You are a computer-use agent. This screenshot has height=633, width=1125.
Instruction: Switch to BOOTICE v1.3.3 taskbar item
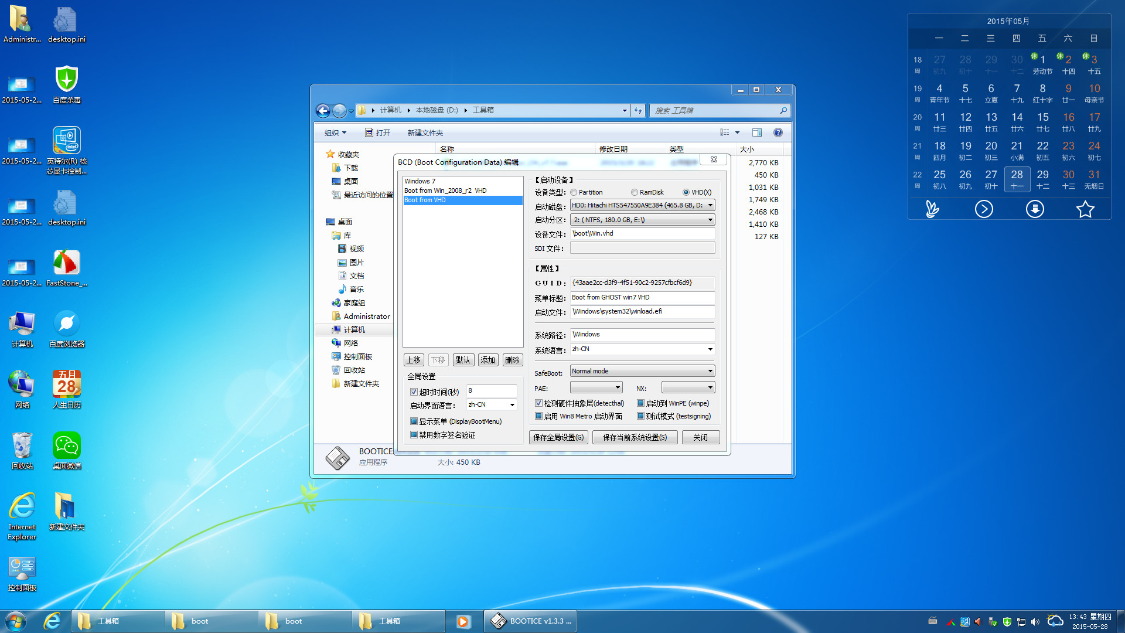530,621
